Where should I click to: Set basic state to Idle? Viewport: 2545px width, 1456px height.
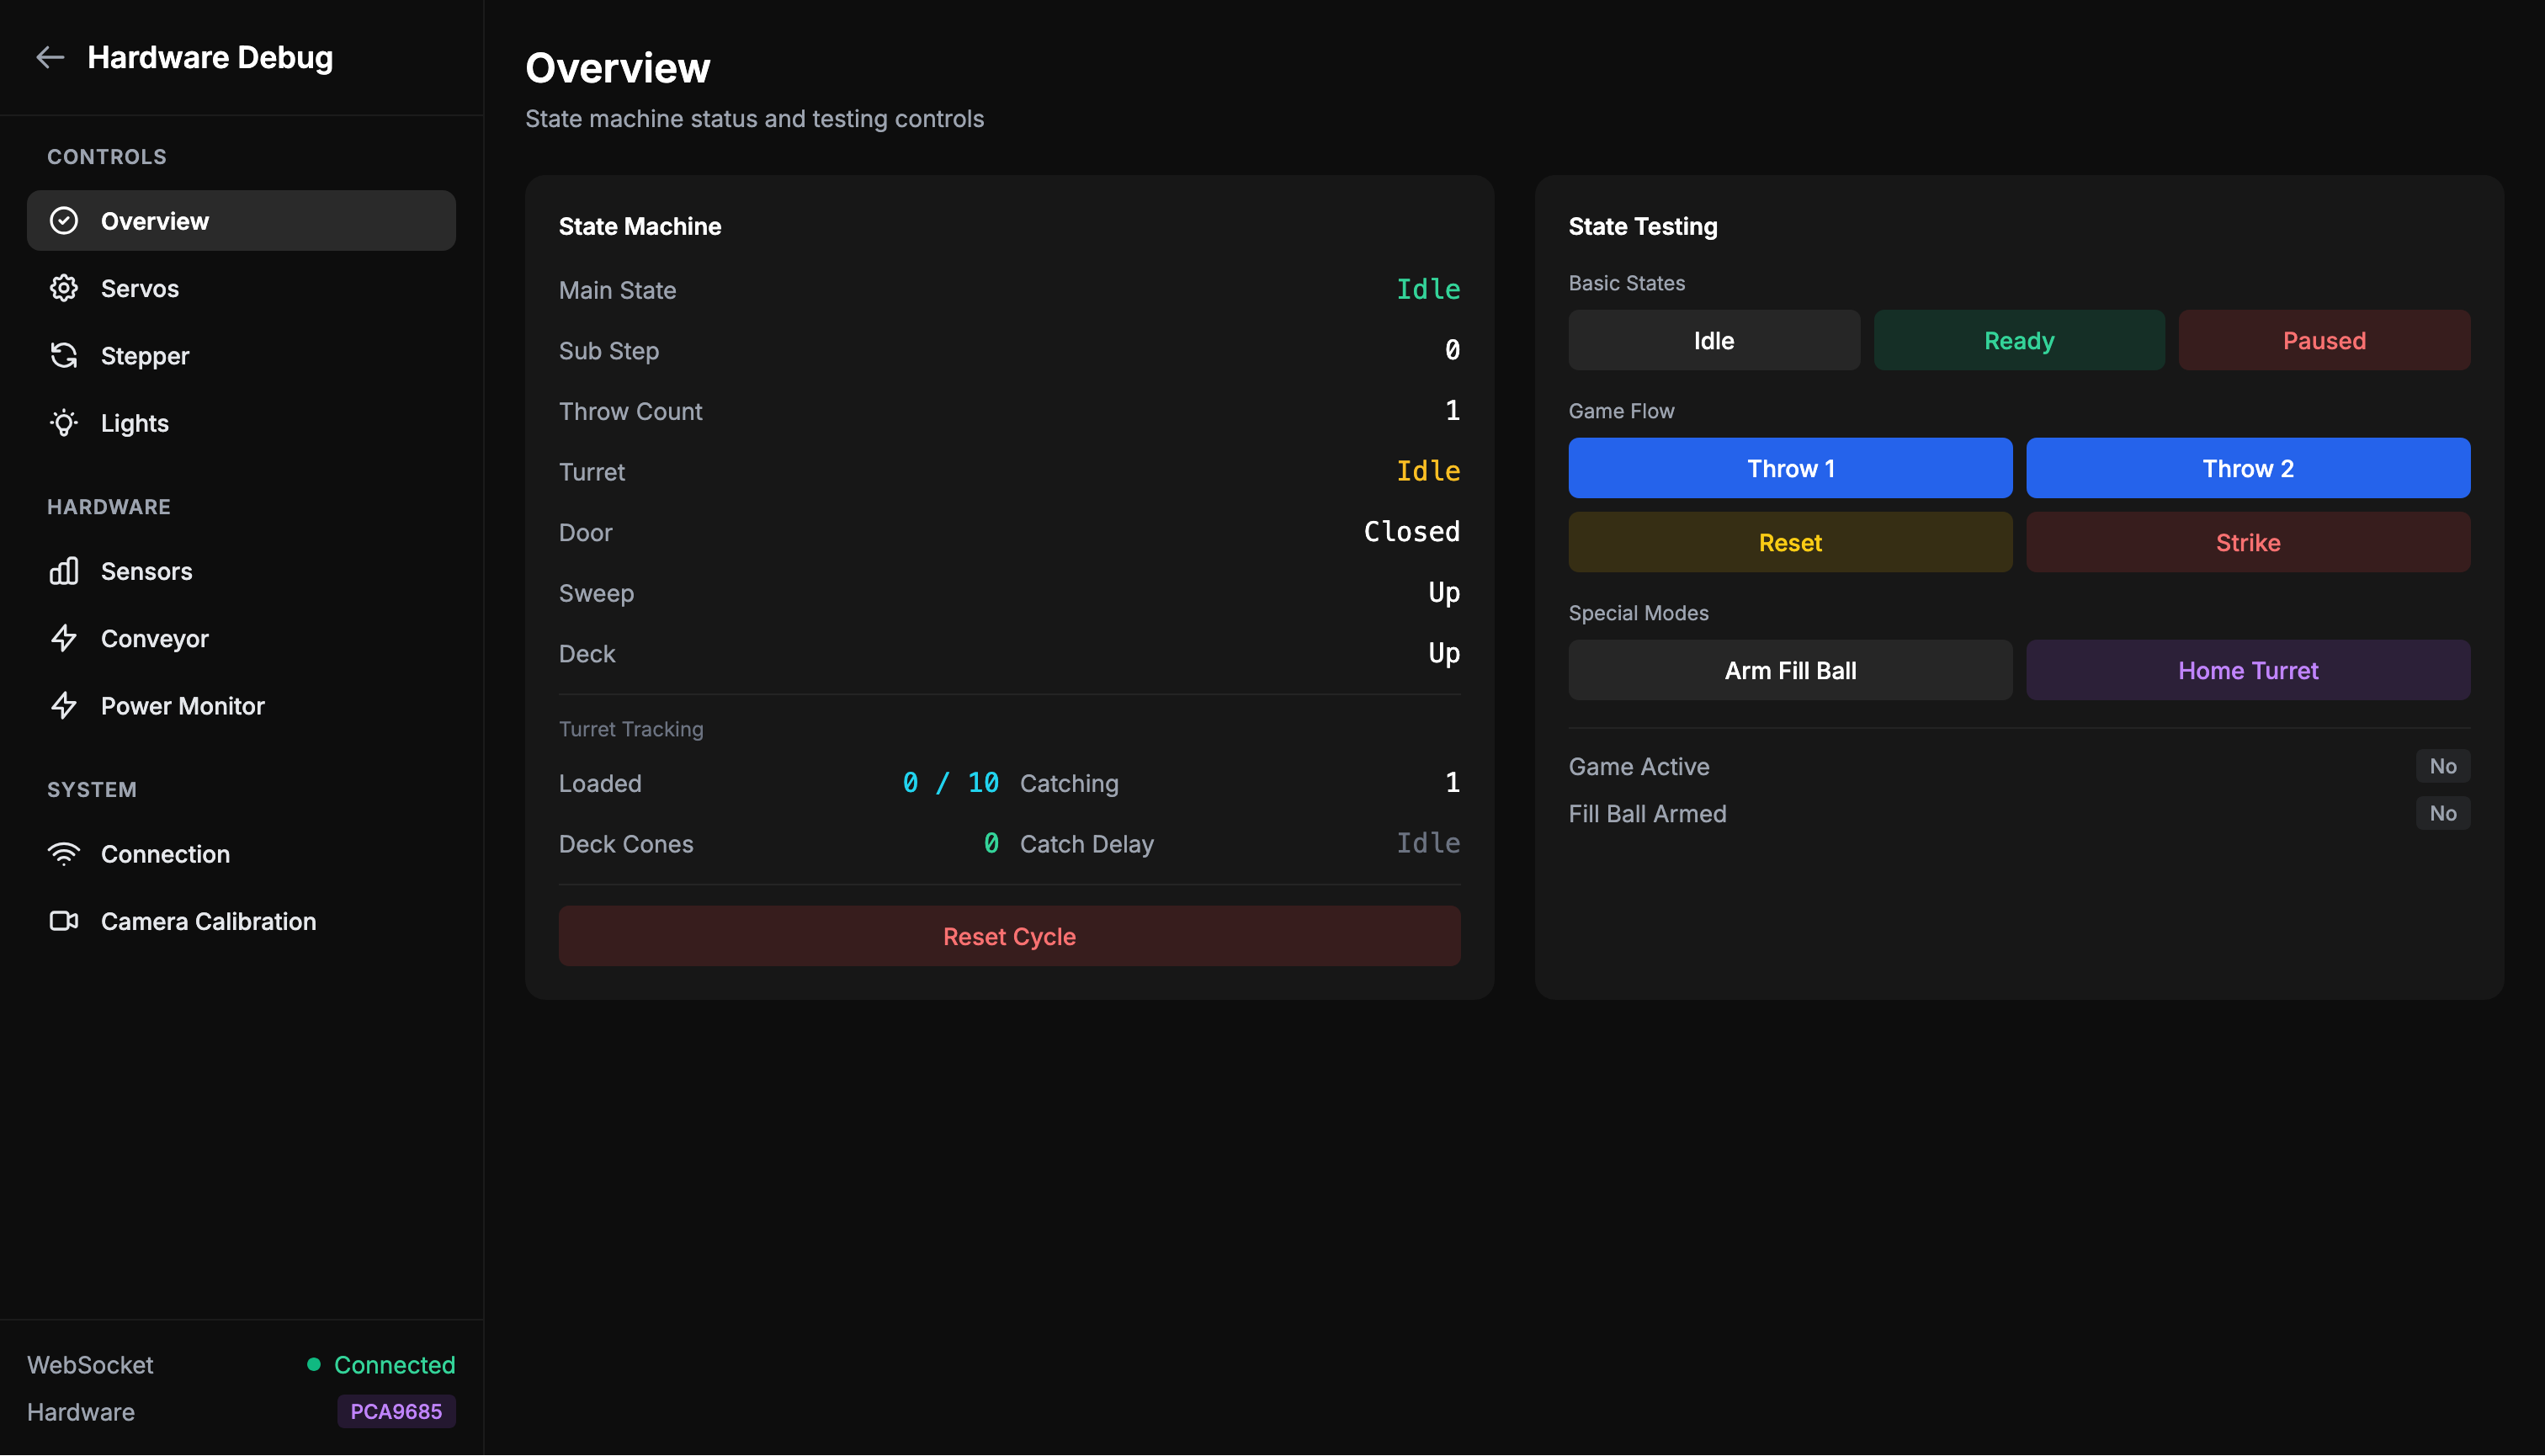[1713, 340]
